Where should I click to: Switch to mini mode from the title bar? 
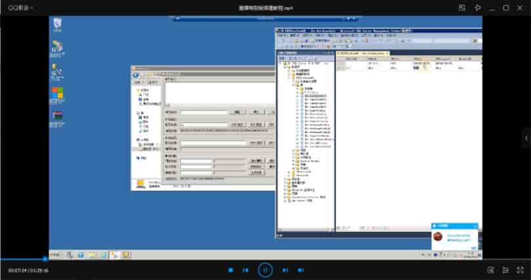click(x=462, y=8)
